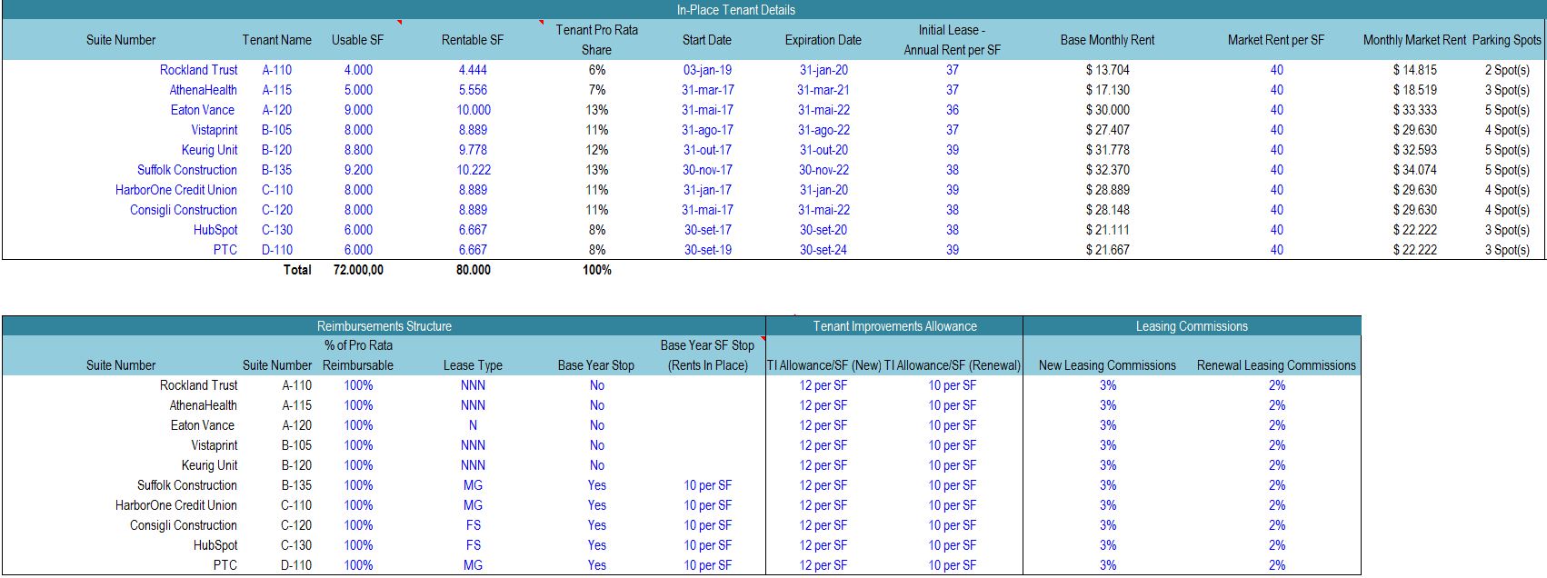Select the In-Place Tenant Details title header

pyautogui.click(x=735, y=10)
